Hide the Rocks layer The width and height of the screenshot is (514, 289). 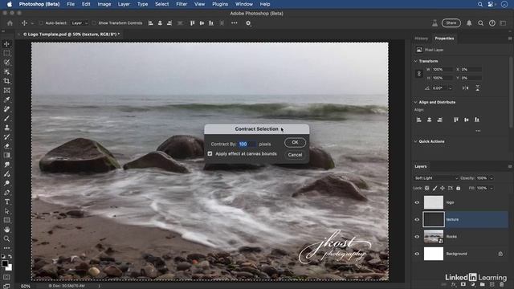point(417,237)
